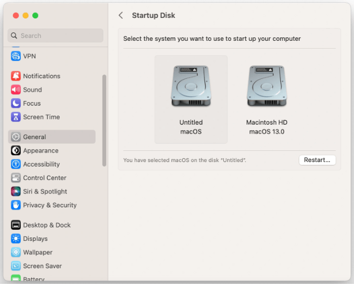The image size is (354, 285).
Task: Click the Sound speaker icon
Action: pyautogui.click(x=16, y=90)
